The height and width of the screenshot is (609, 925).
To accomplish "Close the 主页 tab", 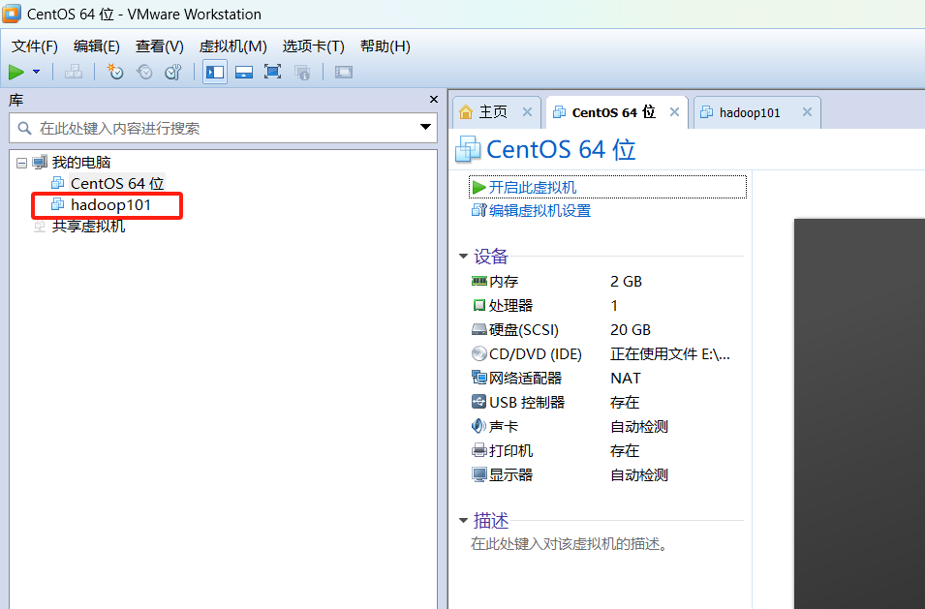I will click(x=527, y=112).
